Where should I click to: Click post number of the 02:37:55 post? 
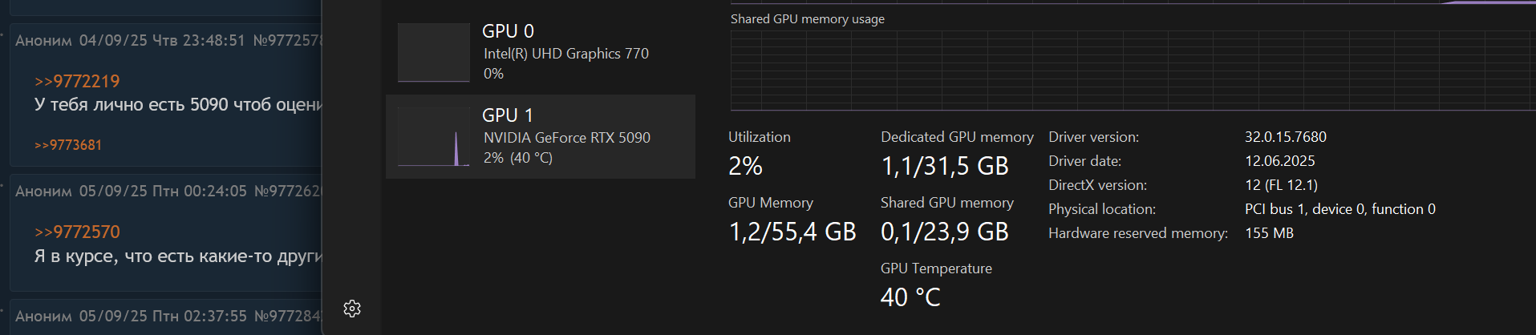(289, 317)
